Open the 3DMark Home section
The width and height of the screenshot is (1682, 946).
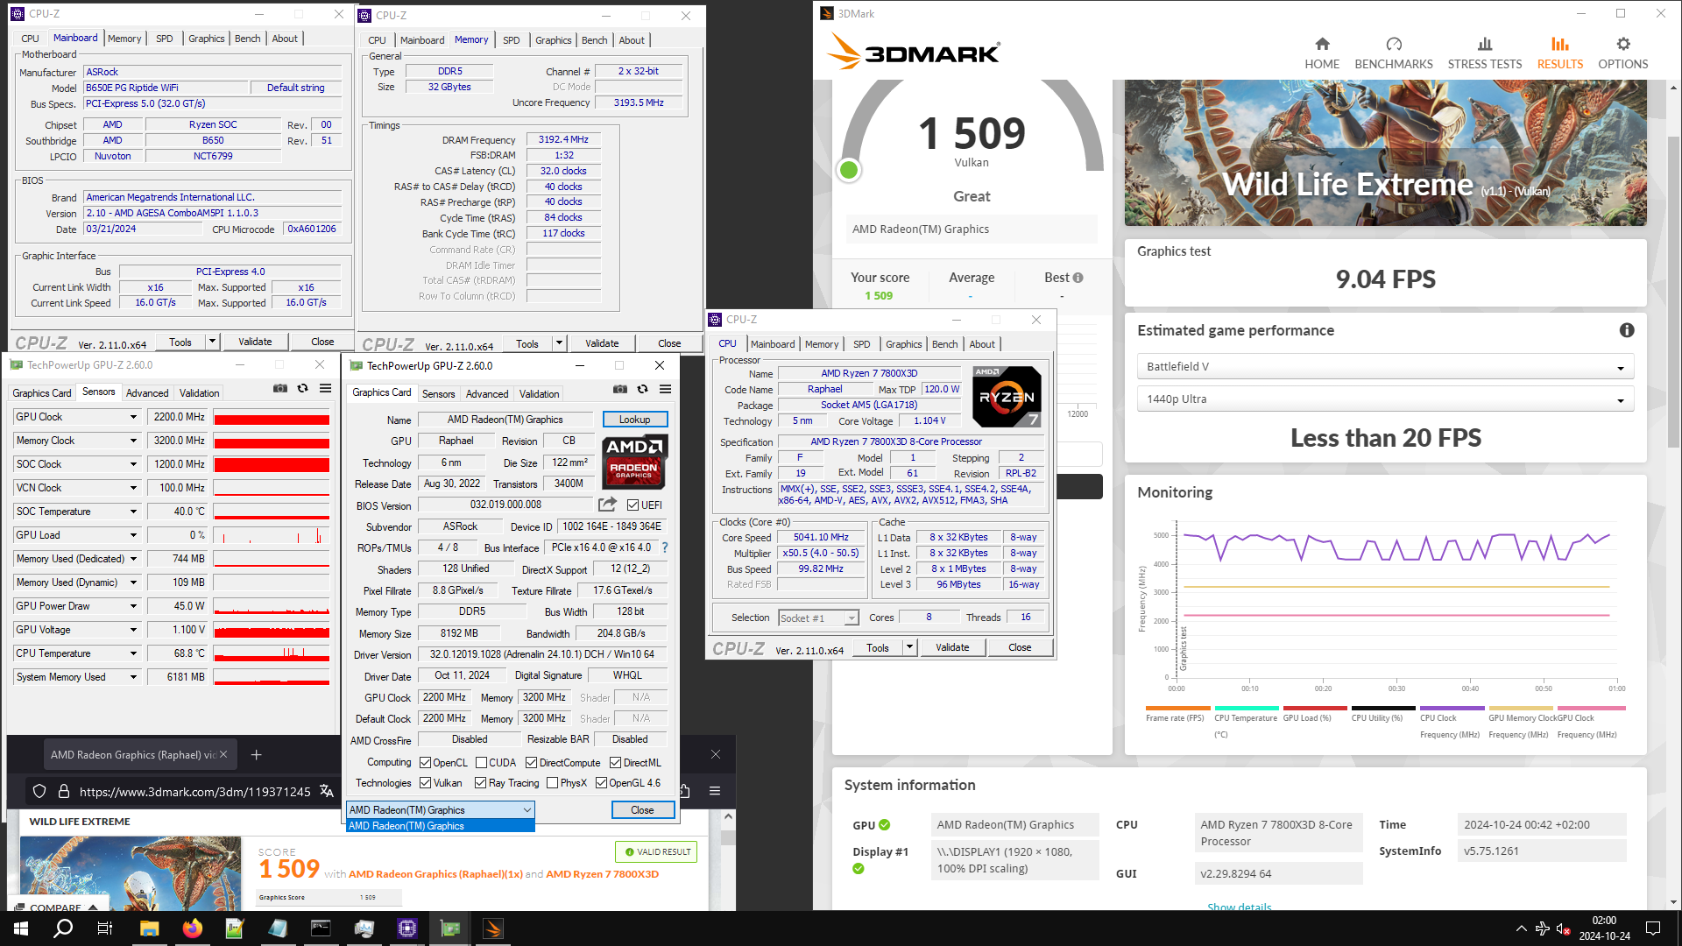point(1322,53)
